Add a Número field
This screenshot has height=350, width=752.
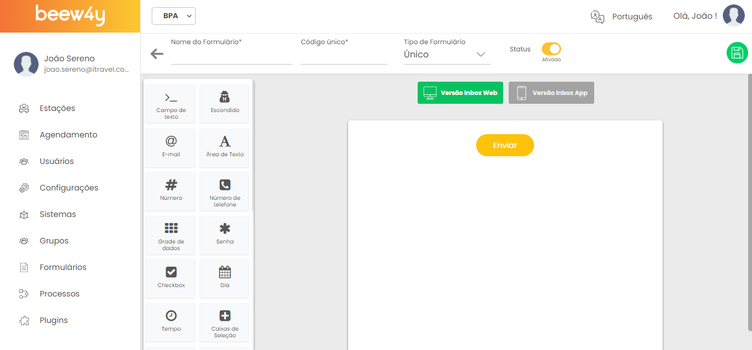(x=171, y=191)
